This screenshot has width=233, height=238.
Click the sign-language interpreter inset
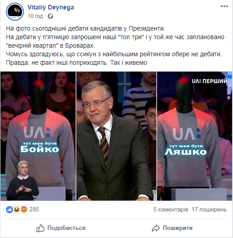[x=22, y=180]
